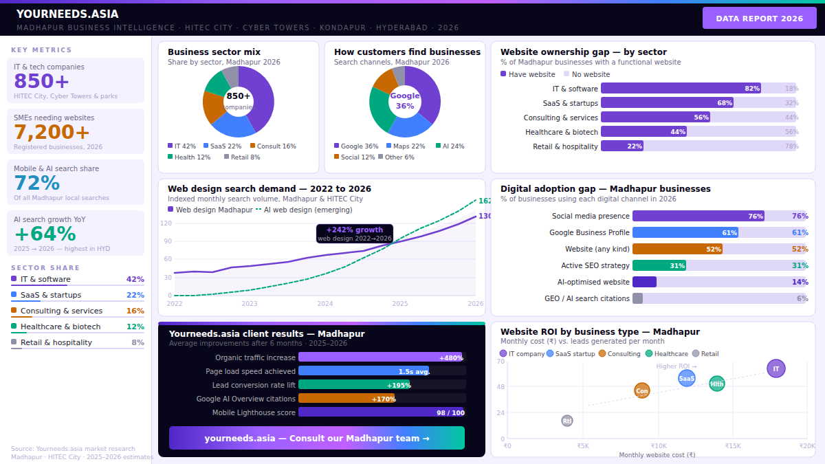Select the IT company bubble in ROI chart
The image size is (825, 464).
coord(776,368)
